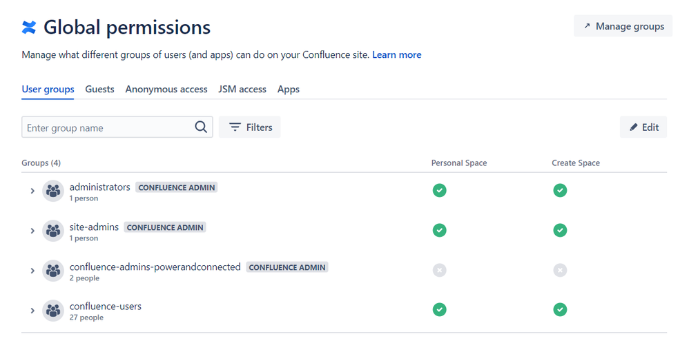The width and height of the screenshot is (689, 343).
Task: Click the confluence-users group avatar icon
Action: [53, 311]
